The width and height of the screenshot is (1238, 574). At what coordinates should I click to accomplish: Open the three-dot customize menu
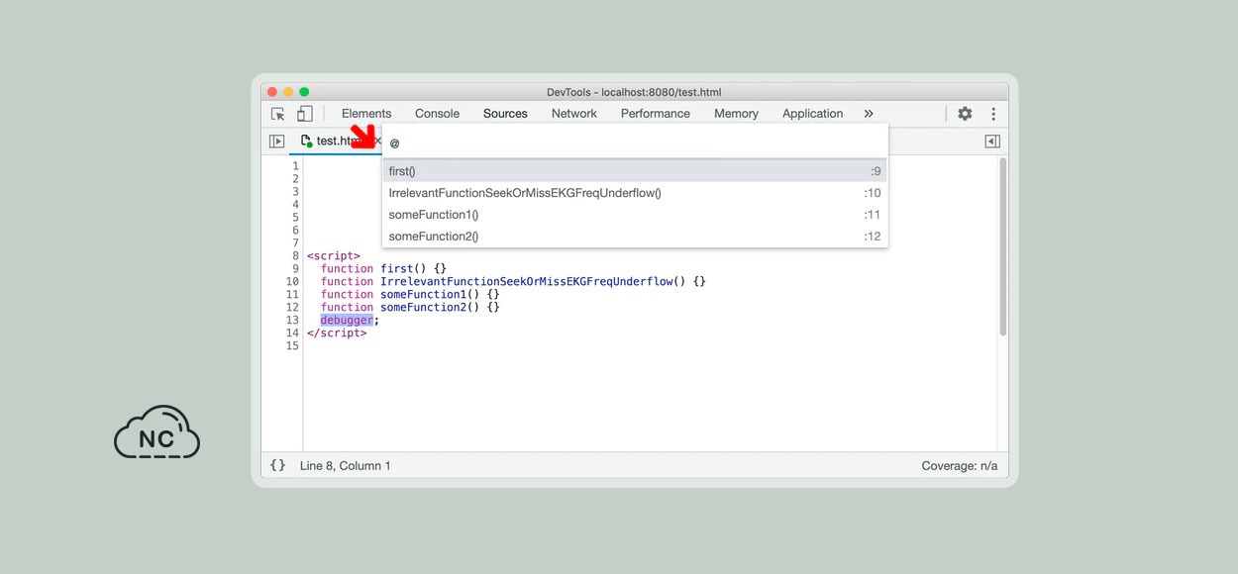[992, 114]
